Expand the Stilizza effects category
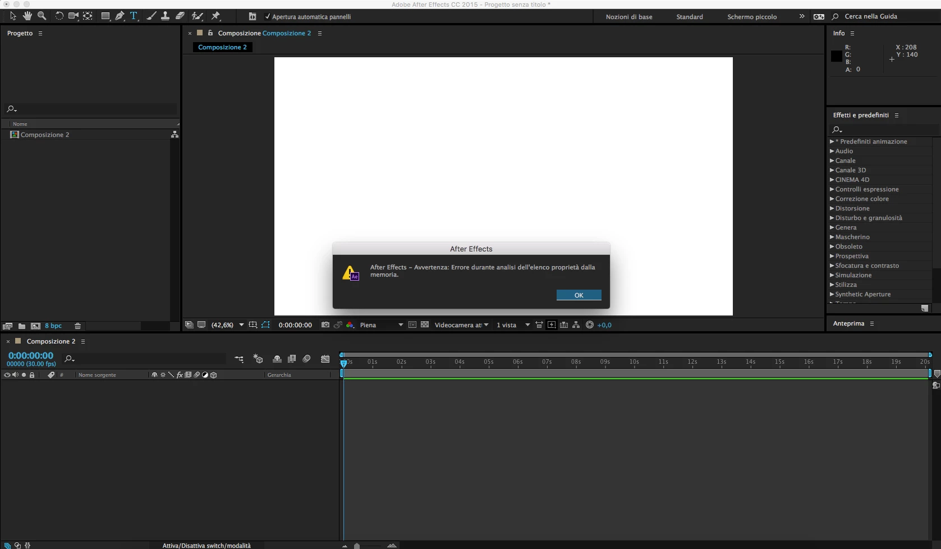Image resolution: width=941 pixels, height=549 pixels. pos(832,285)
